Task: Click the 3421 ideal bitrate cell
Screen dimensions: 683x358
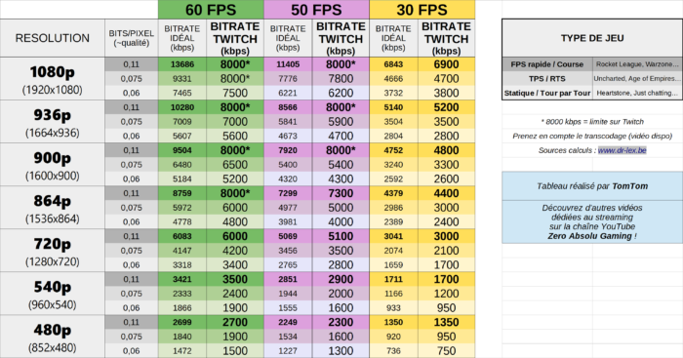Action: coord(182,279)
